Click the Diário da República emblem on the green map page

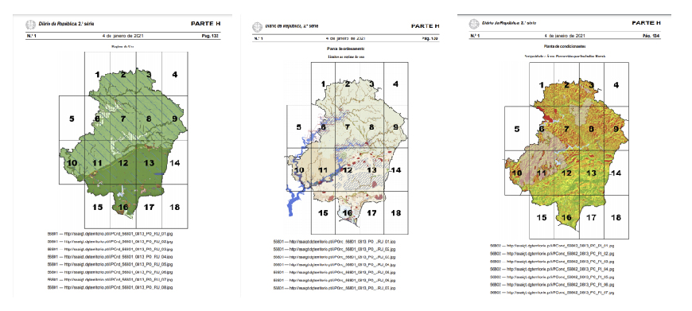(x=30, y=25)
